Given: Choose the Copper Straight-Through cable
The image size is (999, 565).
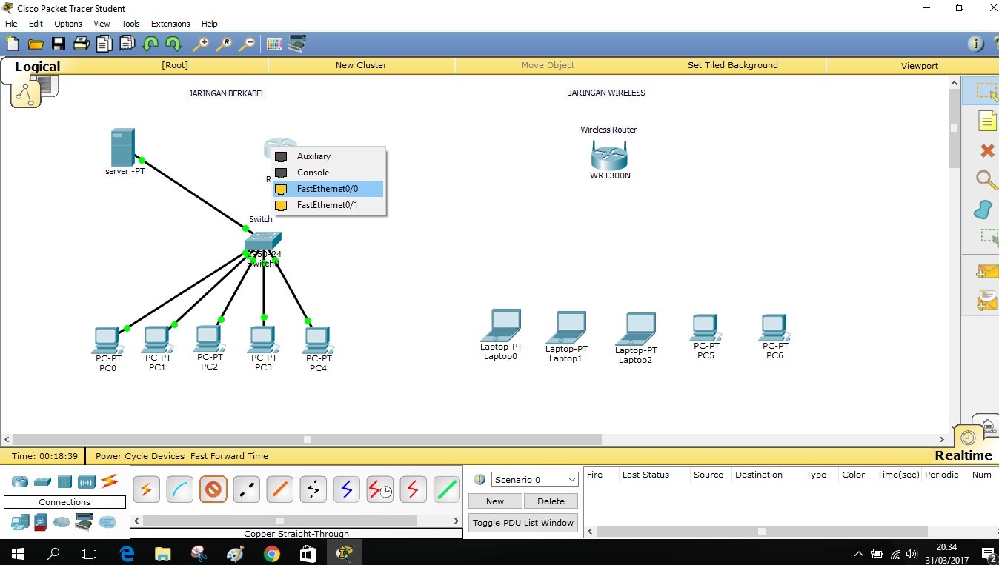Looking at the screenshot, I should coord(213,489).
